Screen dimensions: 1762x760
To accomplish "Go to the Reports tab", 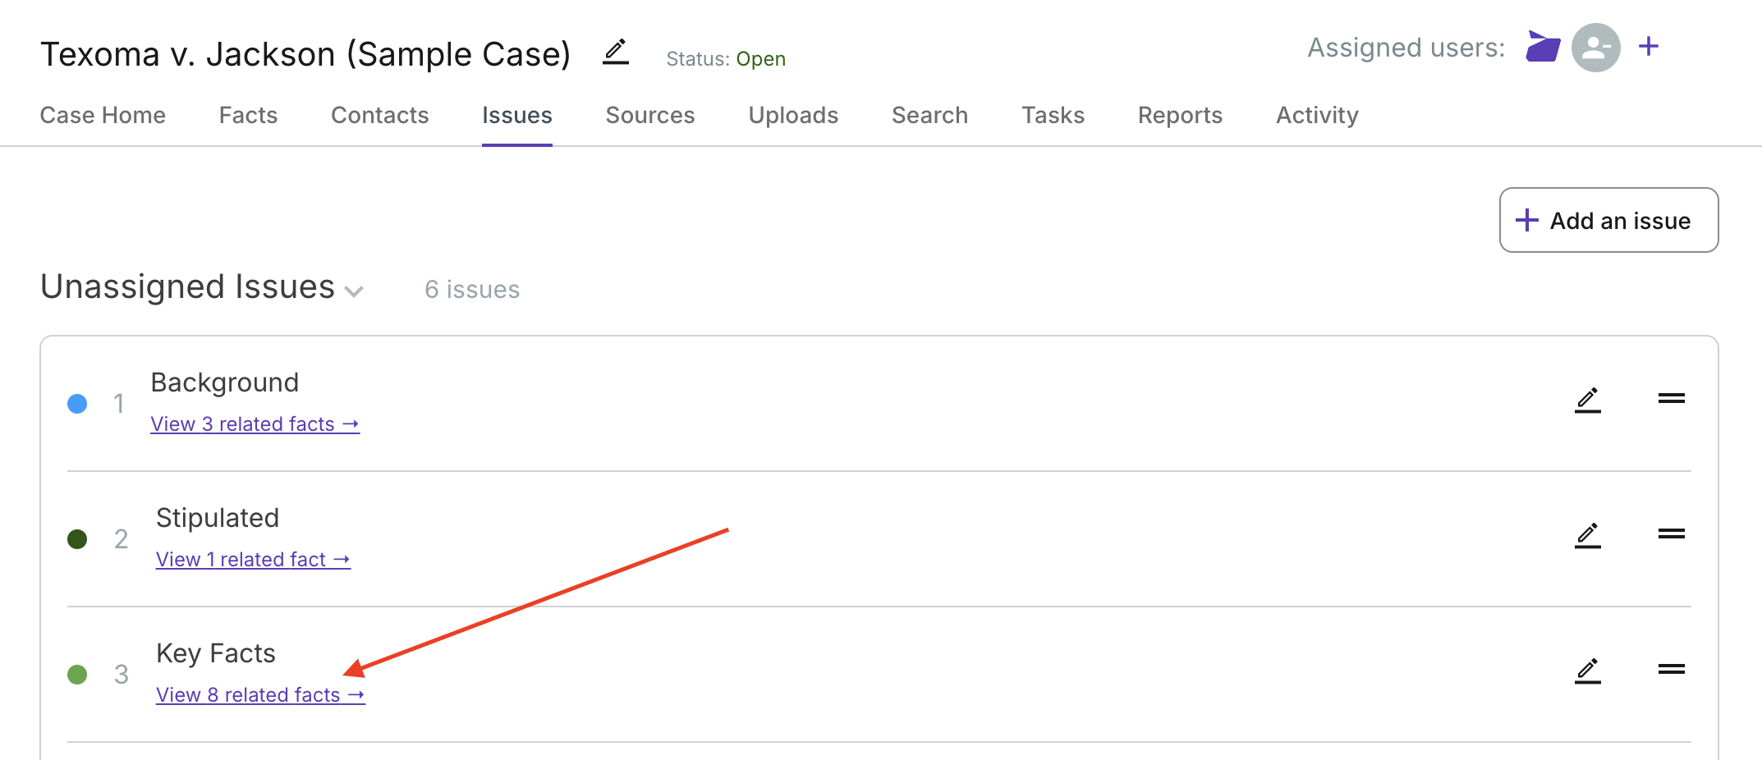I will (1180, 115).
